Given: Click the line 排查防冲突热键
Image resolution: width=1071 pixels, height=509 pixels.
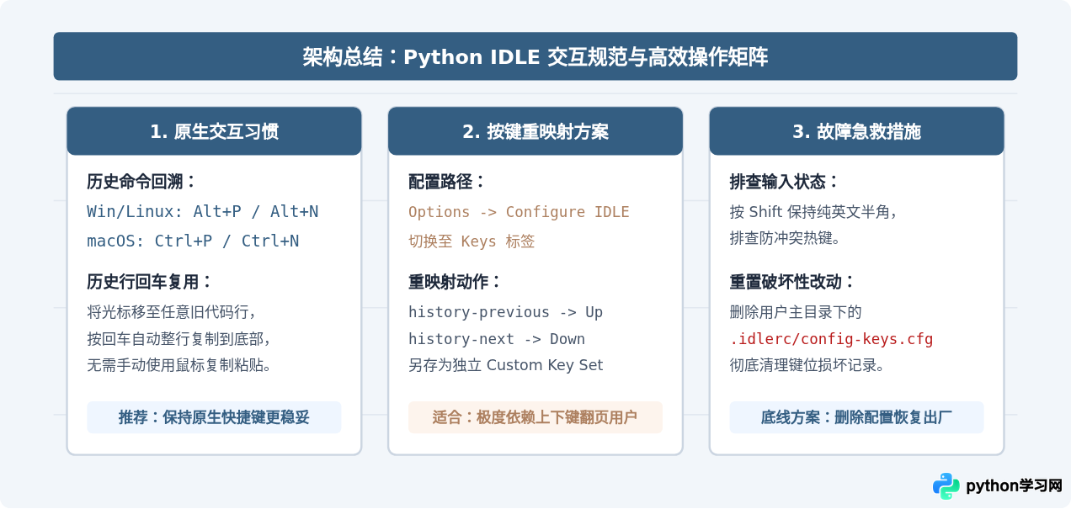Looking at the screenshot, I should pos(785,238).
